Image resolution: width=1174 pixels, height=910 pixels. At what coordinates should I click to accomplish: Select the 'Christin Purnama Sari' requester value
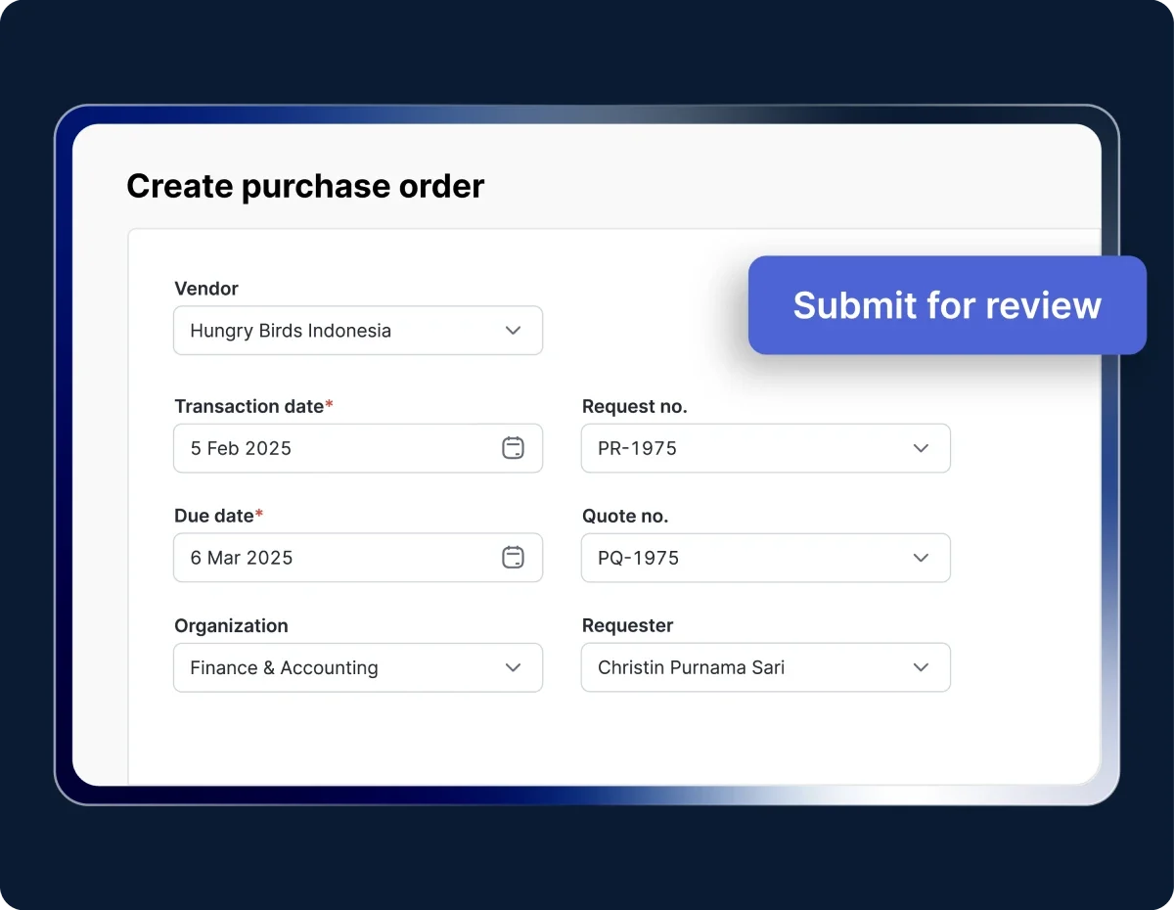tap(691, 667)
